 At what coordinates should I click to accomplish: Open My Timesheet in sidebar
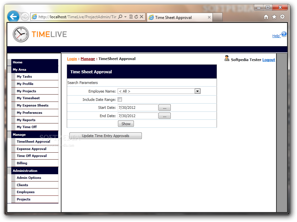coord(35,98)
